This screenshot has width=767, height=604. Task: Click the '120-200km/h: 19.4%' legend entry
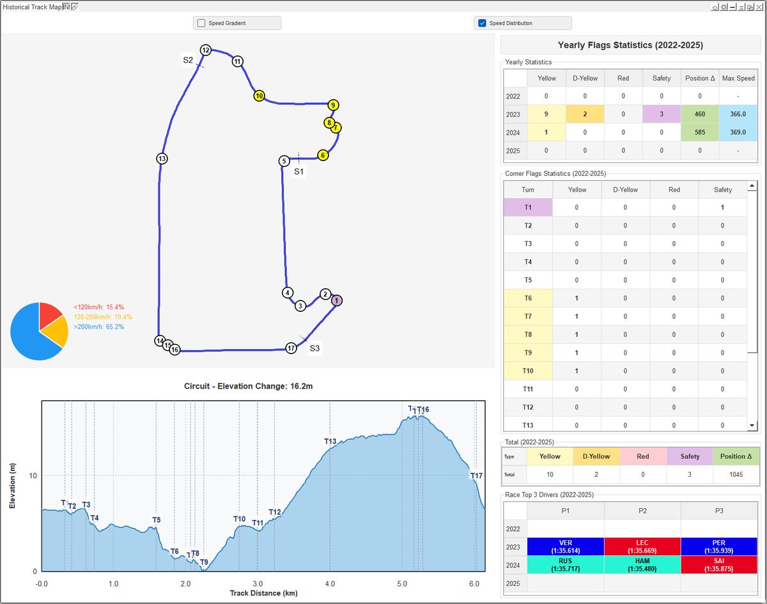[103, 317]
